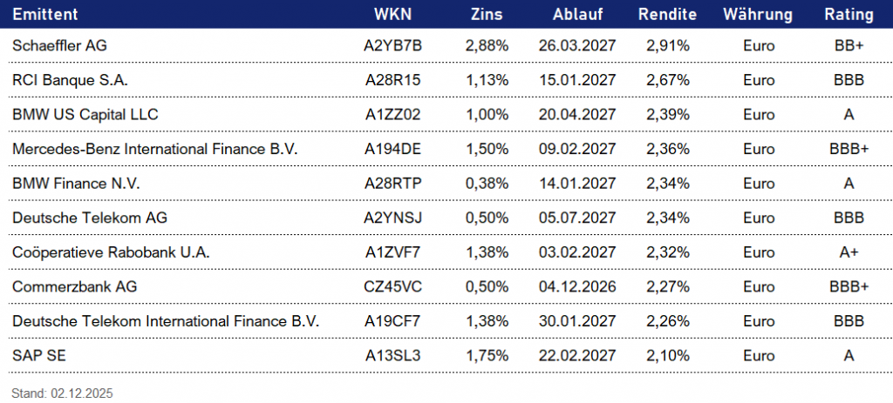Click the 2,10% yield for SAP SE
Screen dimensions: 893x403
pos(668,355)
